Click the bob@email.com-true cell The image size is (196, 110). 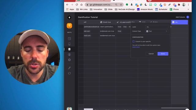click(x=107, y=35)
